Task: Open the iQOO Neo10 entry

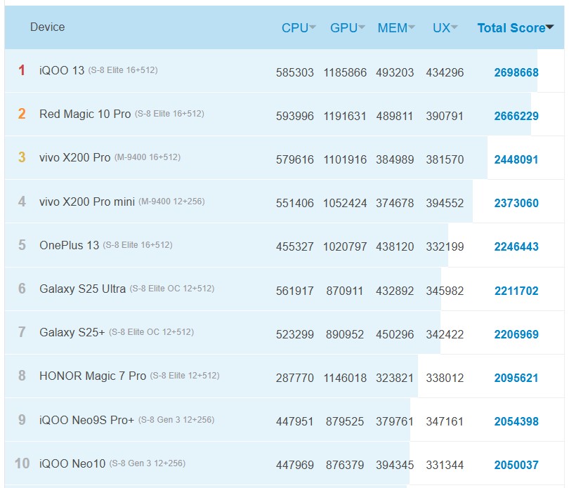Action: (x=72, y=463)
